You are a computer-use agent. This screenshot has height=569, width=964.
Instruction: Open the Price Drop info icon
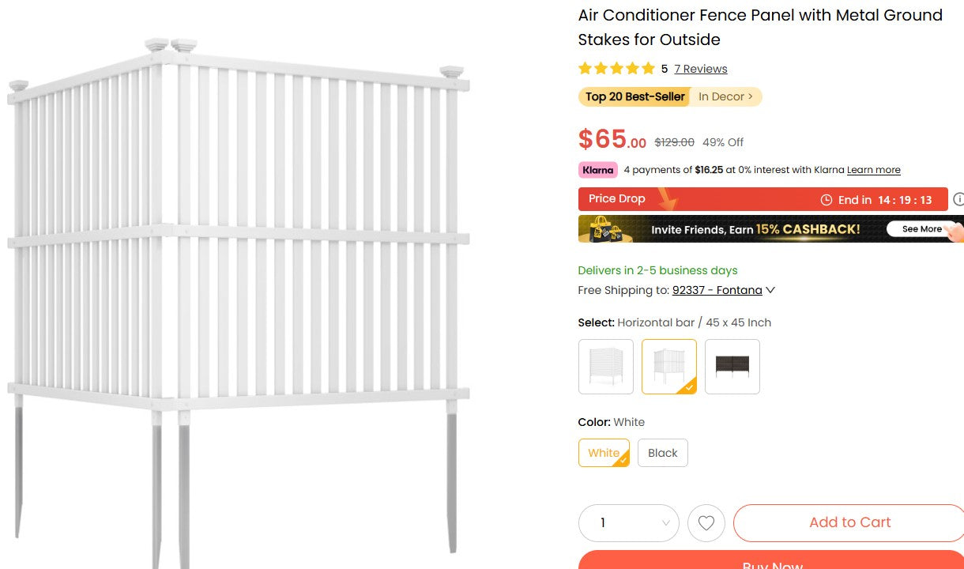pos(958,199)
